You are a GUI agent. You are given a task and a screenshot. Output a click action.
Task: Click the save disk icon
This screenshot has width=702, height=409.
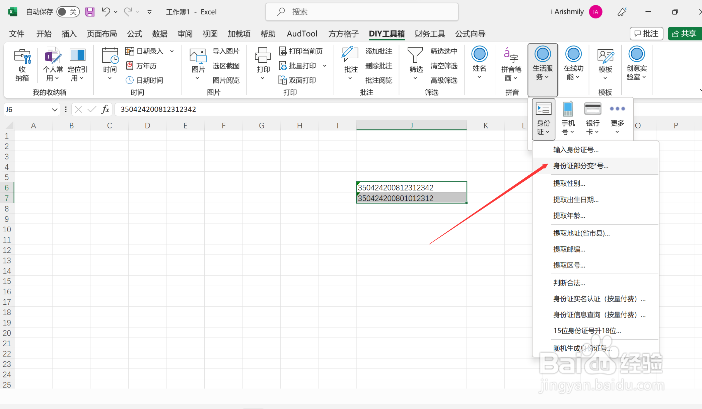point(90,12)
